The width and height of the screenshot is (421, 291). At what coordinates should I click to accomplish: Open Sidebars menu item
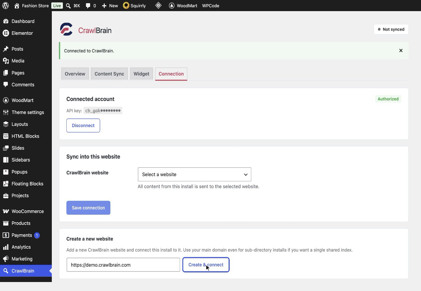click(x=26, y=160)
